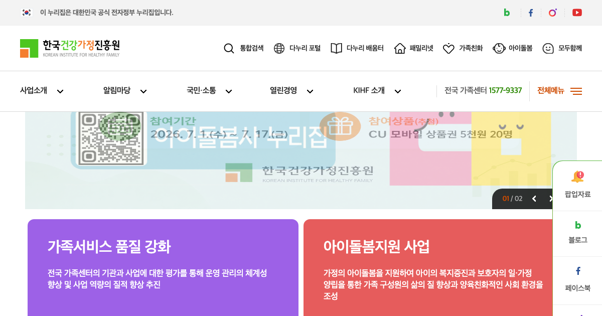Click the 01 / 02 slide counter

[513, 199]
